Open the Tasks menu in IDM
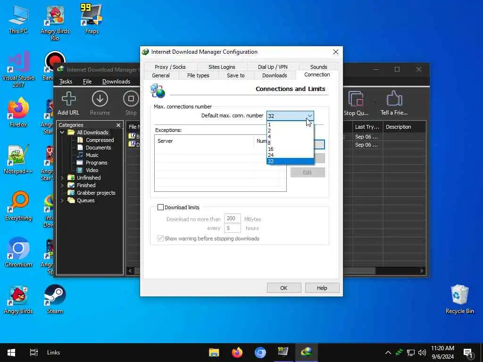483x362 pixels. (66, 82)
